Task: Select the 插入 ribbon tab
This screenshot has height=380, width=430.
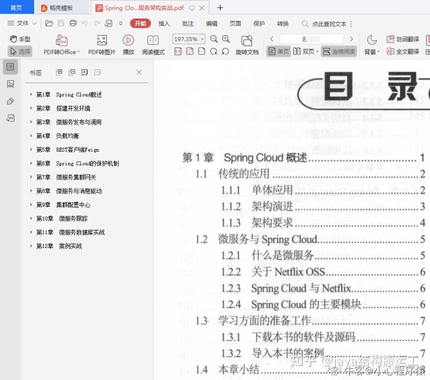Action: pos(164,23)
